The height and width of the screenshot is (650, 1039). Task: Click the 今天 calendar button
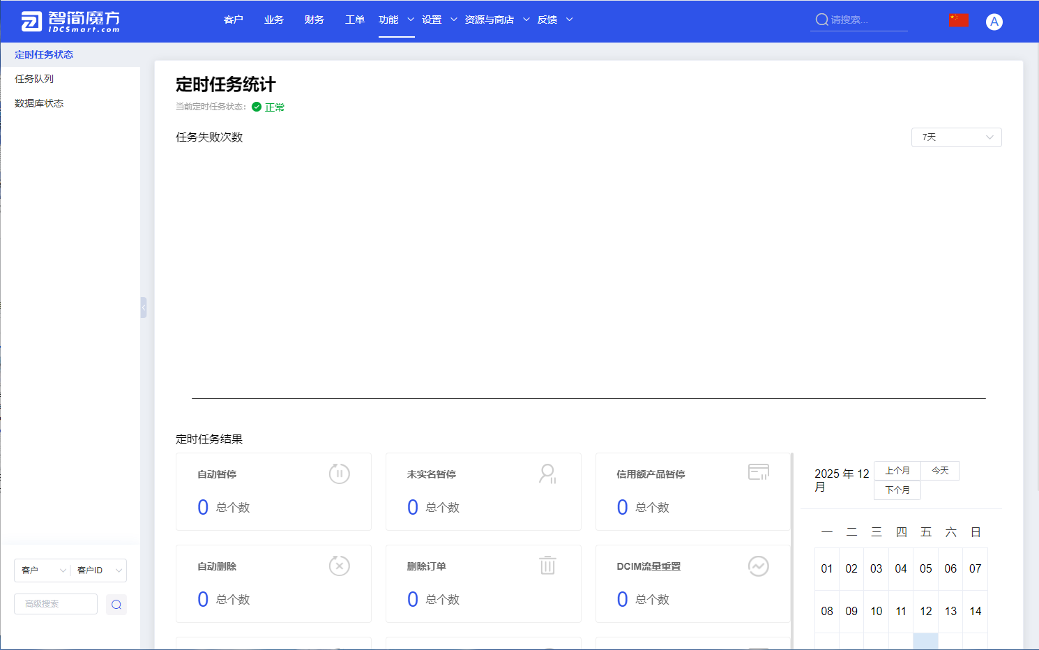click(940, 471)
